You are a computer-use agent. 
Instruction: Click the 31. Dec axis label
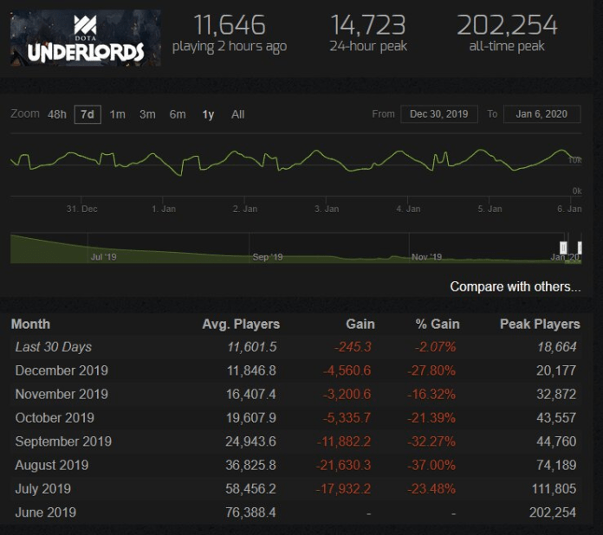tap(82, 209)
